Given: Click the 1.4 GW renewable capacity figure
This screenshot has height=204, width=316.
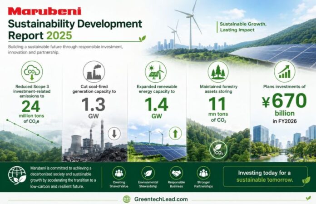Looking at the screenshot, I should click(x=156, y=108).
